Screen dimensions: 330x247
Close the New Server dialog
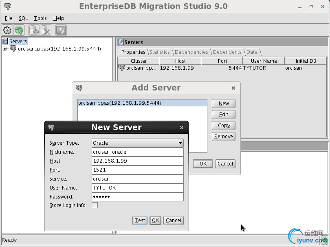point(182,128)
